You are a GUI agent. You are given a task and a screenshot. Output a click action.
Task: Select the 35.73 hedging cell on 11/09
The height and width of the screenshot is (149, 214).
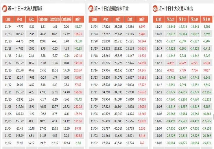(66, 107)
